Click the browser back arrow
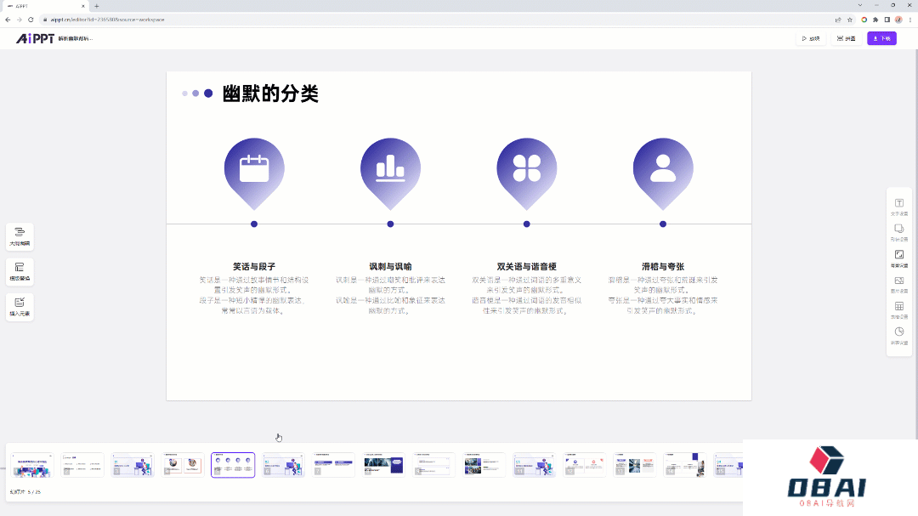The image size is (918, 516). click(8, 19)
